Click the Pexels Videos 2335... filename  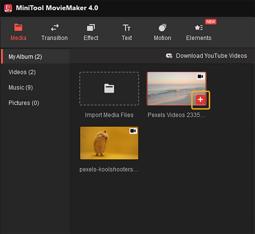176,115
